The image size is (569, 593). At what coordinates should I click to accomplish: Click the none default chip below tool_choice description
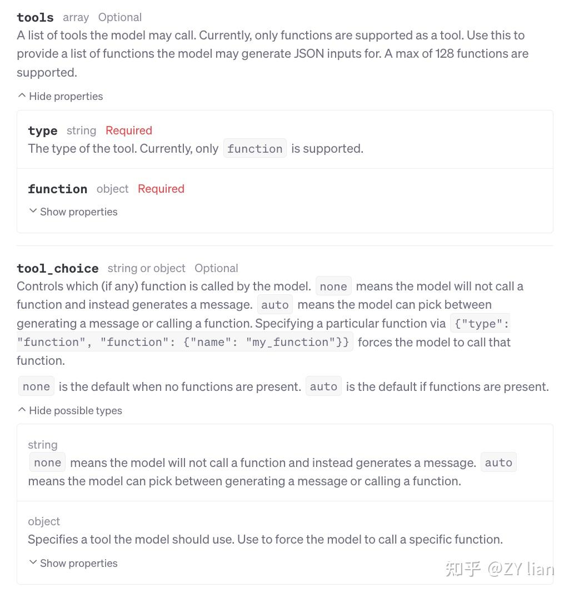[x=36, y=386]
